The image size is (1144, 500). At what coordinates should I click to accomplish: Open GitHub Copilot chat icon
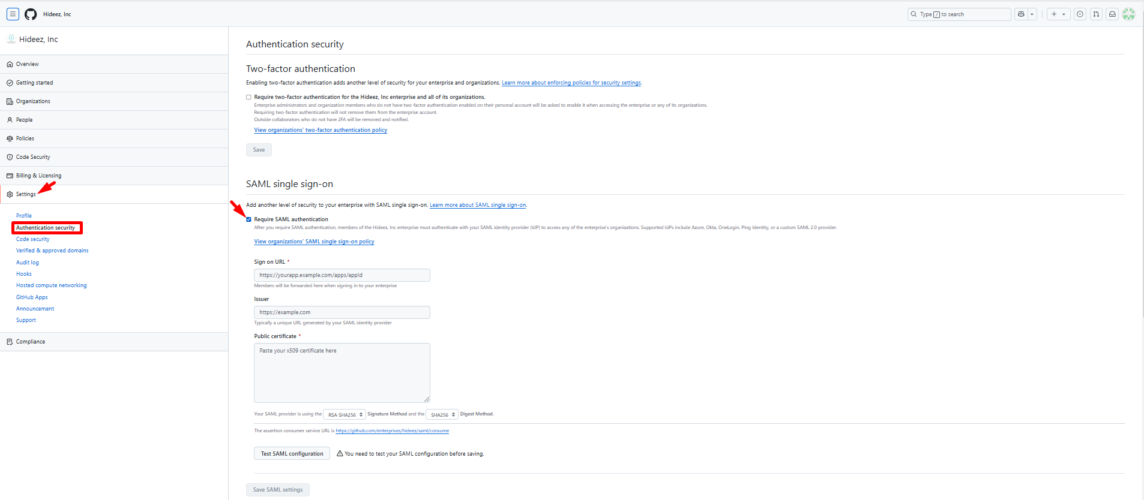1021,14
